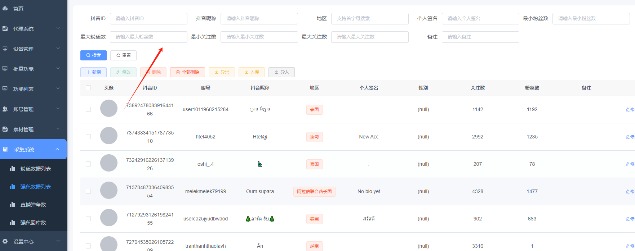Expand 批量功能 menu with its chevron
The height and width of the screenshot is (251, 635).
(58, 68)
